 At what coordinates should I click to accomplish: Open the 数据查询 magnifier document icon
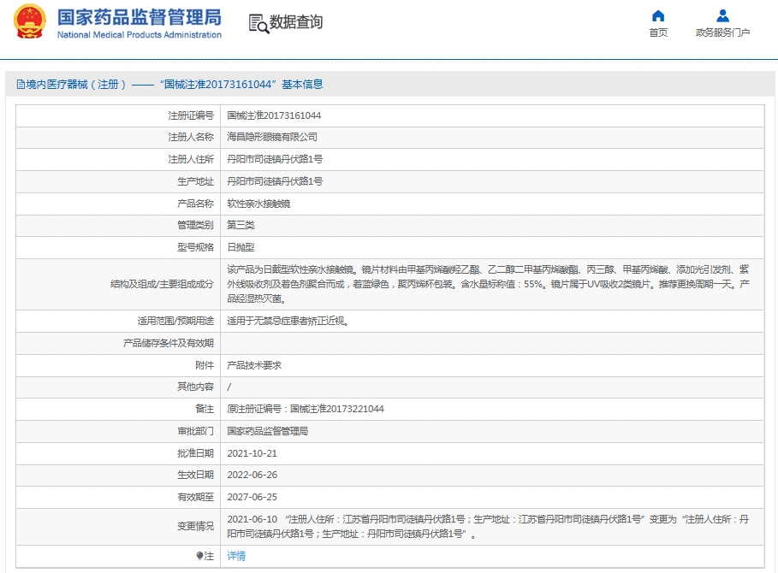258,23
